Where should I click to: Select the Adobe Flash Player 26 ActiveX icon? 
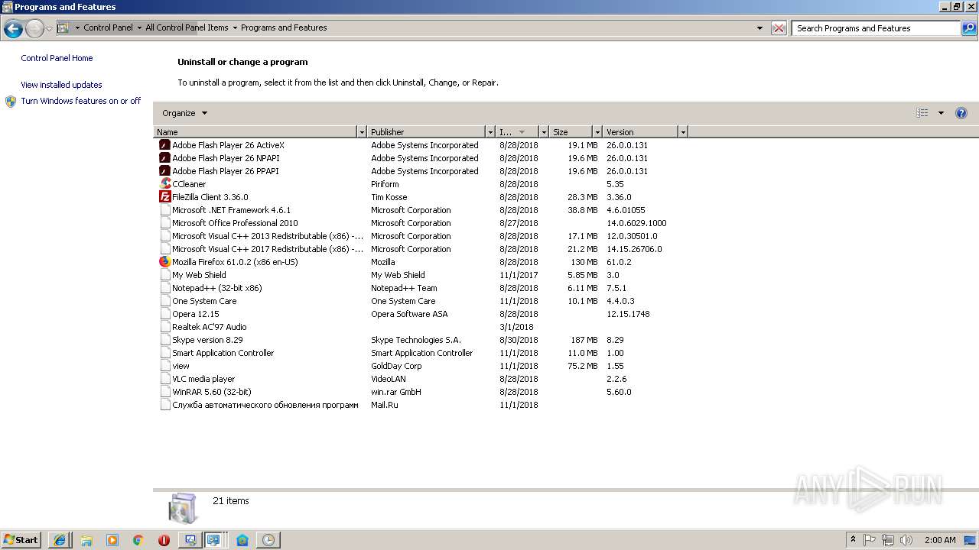click(164, 145)
